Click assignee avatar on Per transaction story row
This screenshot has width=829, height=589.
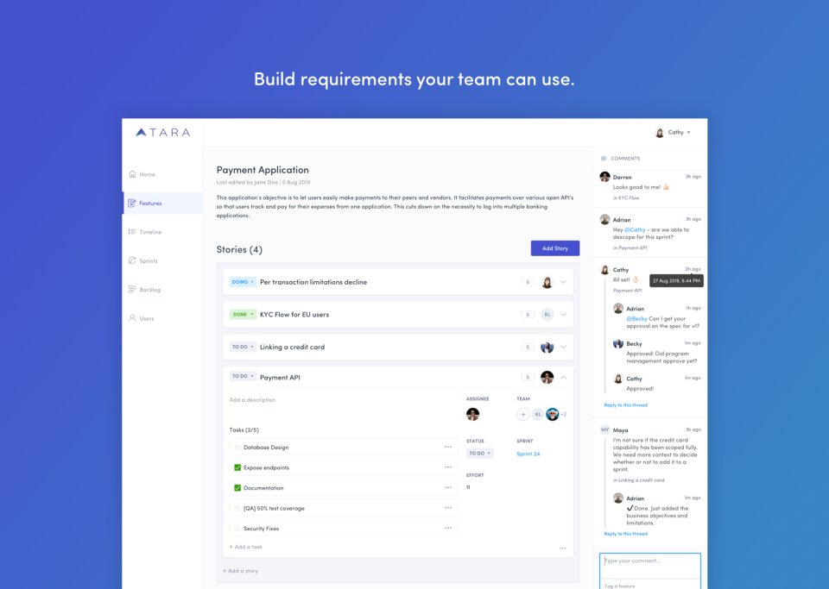547,282
